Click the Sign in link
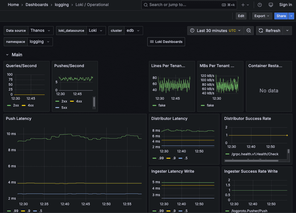 pyautogui.click(x=285, y=5)
